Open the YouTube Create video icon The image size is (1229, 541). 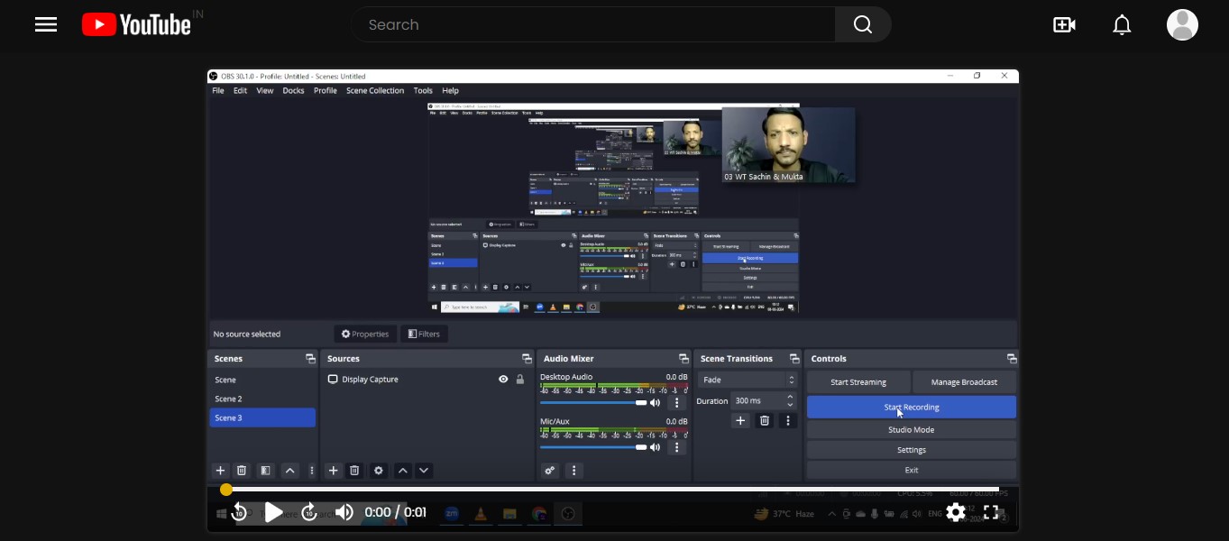point(1064,24)
